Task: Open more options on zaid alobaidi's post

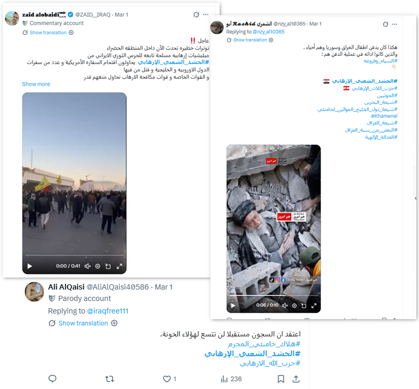Action: [206, 15]
